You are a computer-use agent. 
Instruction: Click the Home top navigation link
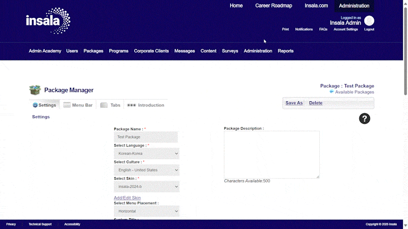(236, 6)
